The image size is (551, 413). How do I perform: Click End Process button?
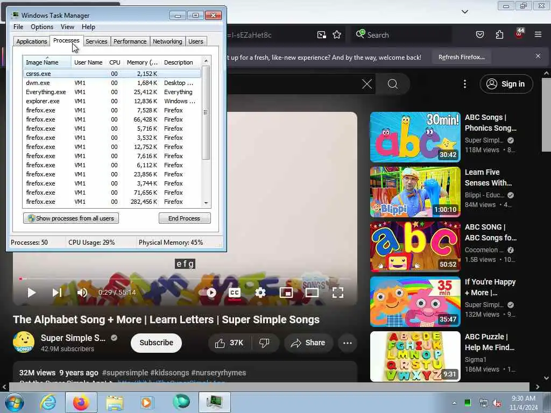(x=185, y=218)
